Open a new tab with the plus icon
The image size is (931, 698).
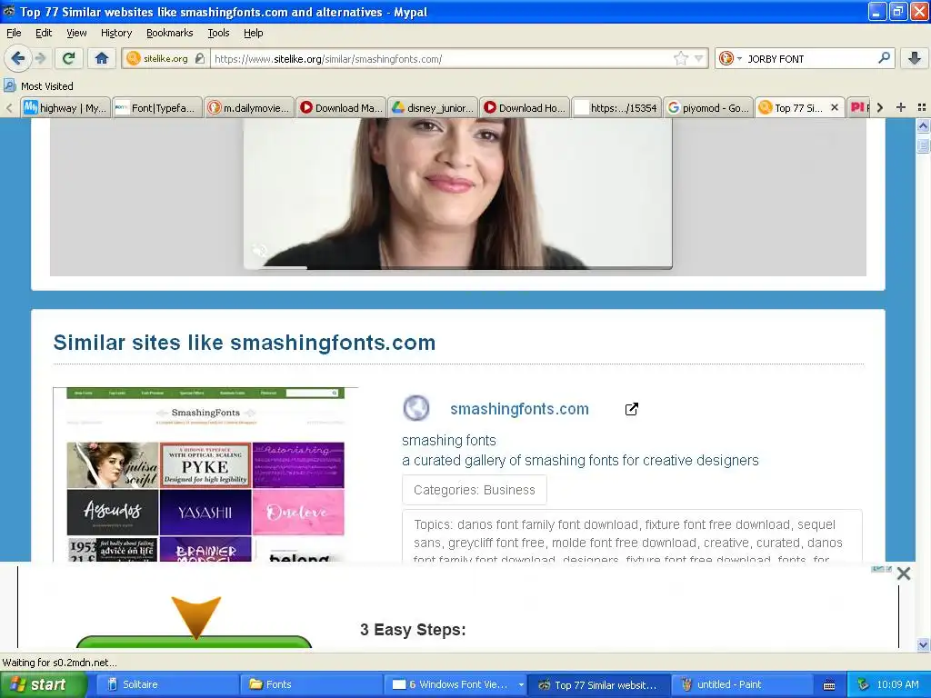(901, 107)
